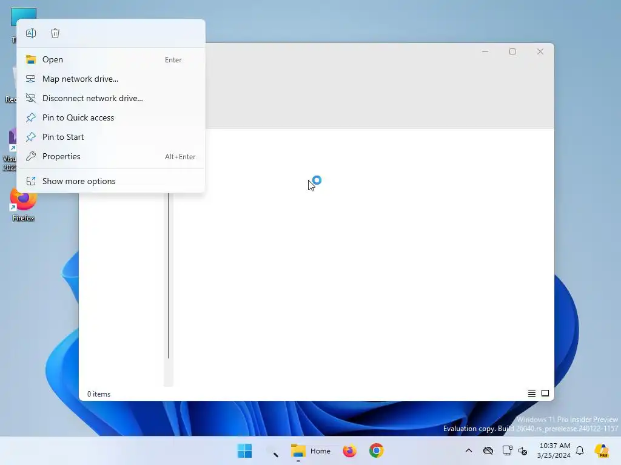Viewport: 621px width, 465px height.
Task: Expand hidden system tray icons chevron
Action: [469, 450]
